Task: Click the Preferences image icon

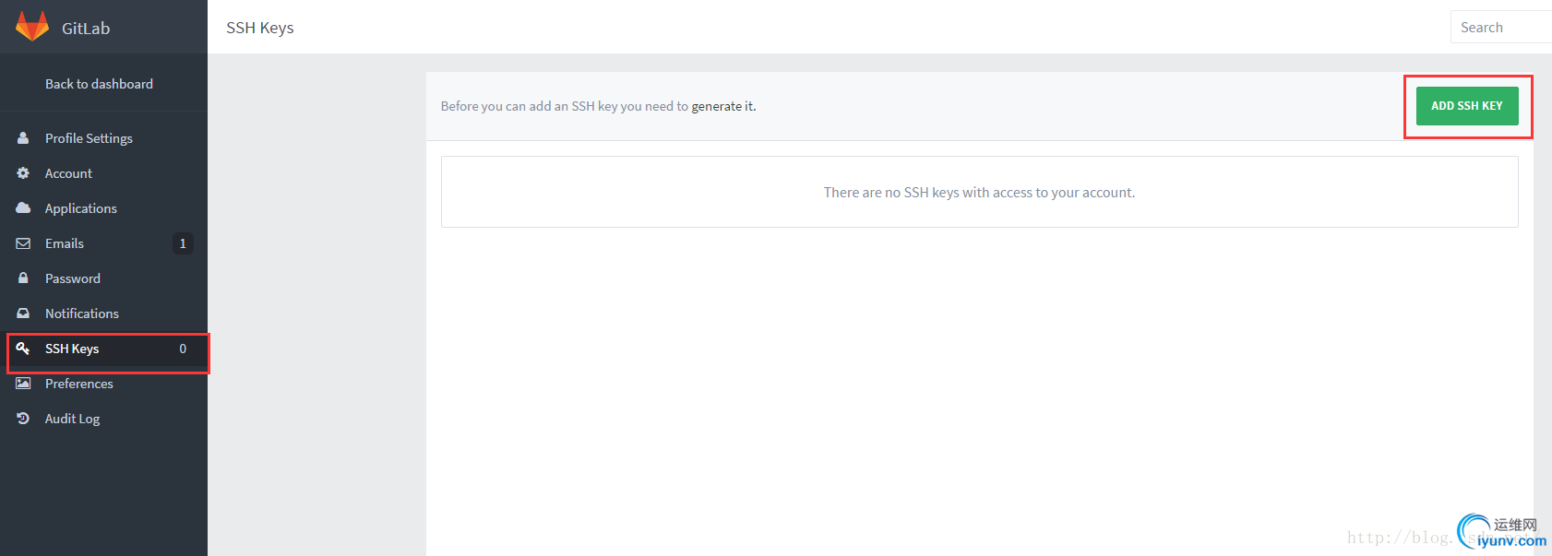Action: click(23, 384)
